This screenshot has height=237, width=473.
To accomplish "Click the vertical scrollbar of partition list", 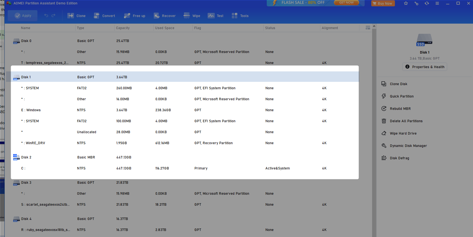I will pos(374,133).
